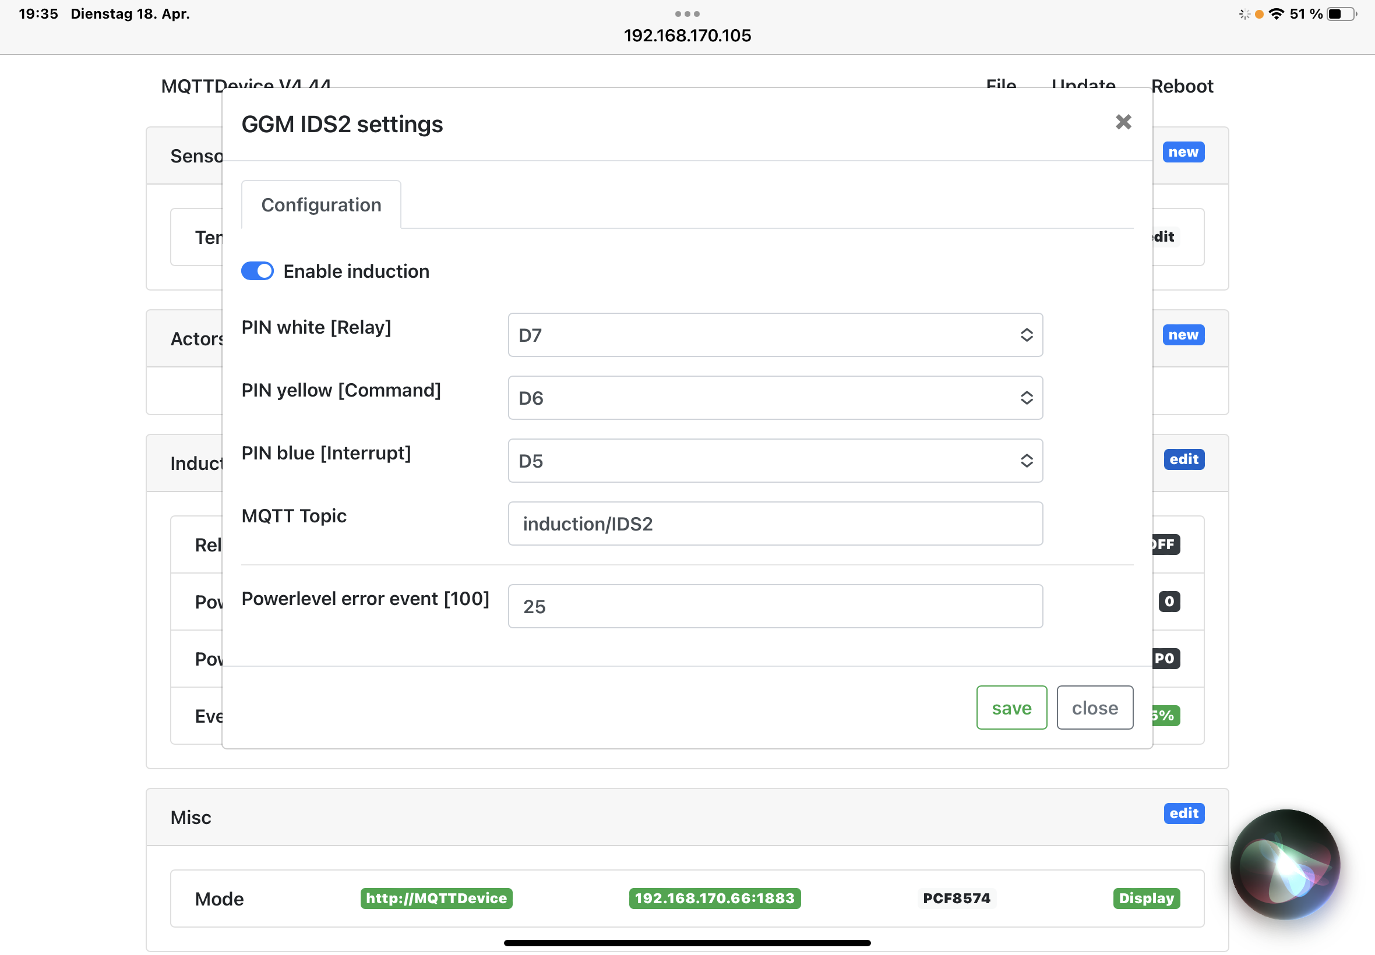
Task: Tap the three dots multitasking icon
Action: click(686, 14)
